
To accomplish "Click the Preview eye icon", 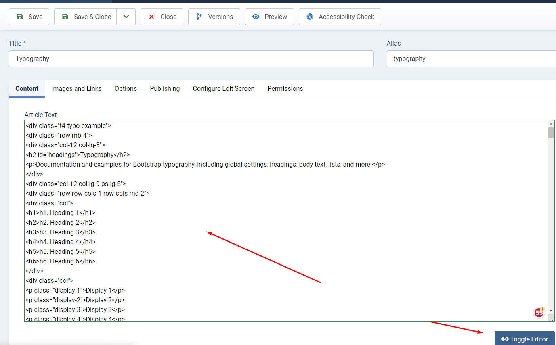I will tap(256, 17).
